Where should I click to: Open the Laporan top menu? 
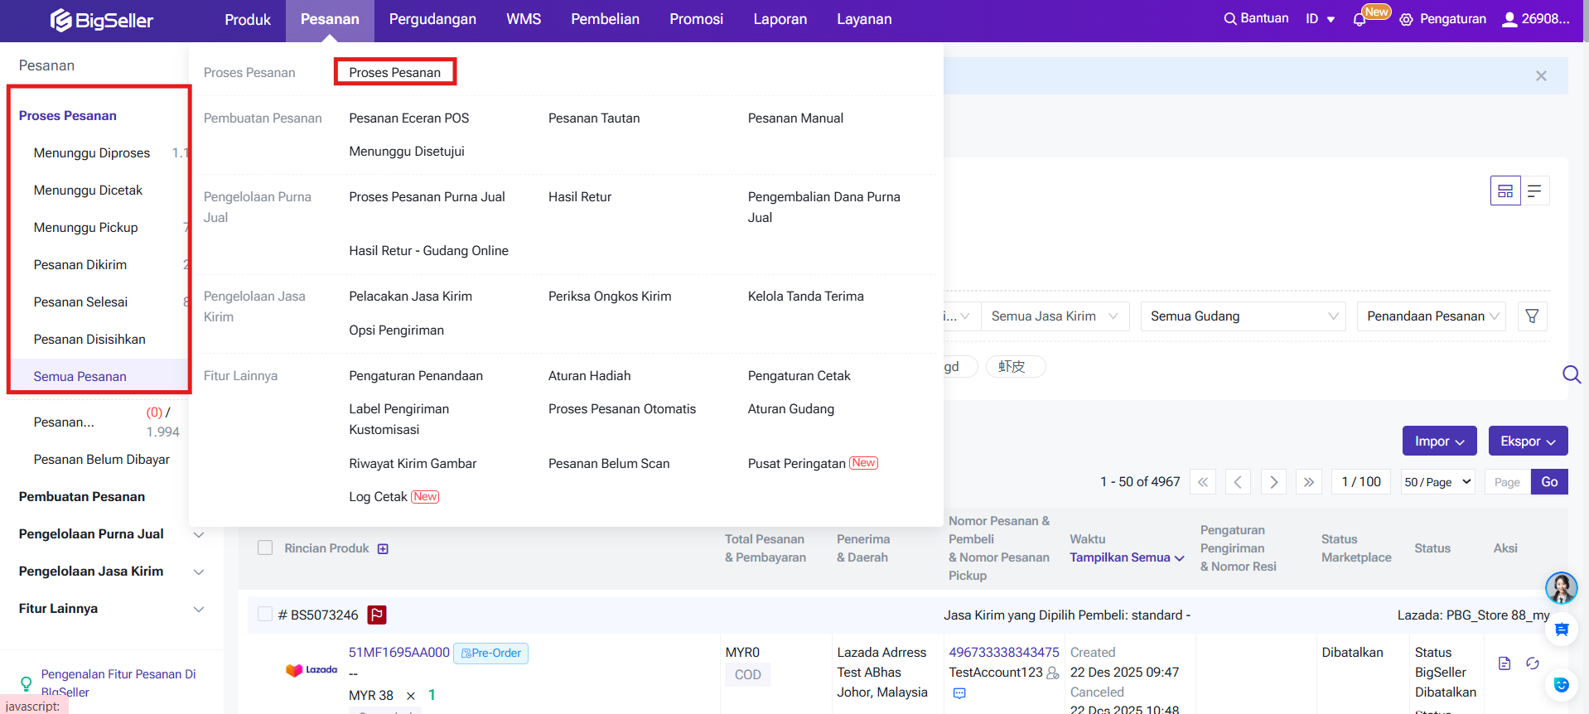point(780,20)
